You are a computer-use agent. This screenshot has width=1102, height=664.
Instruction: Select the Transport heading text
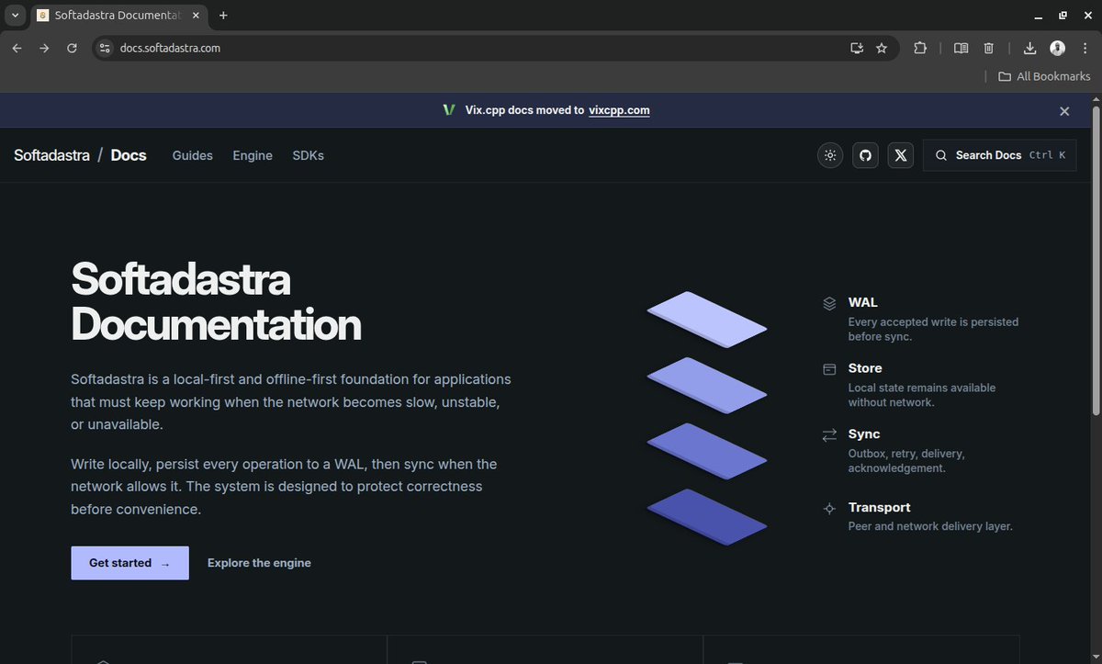[880, 507]
